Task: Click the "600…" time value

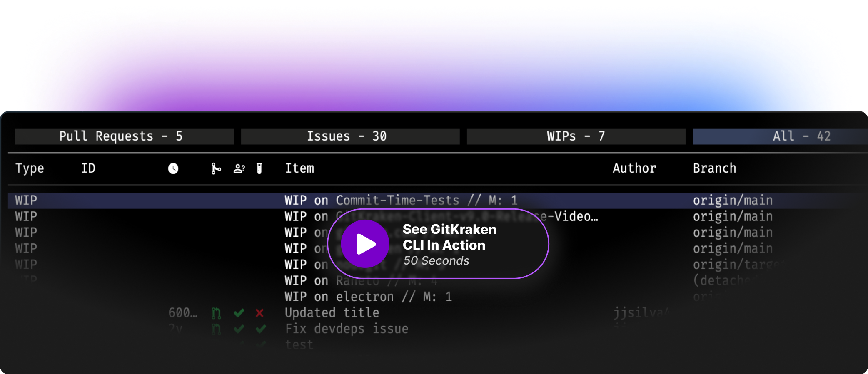Action: click(183, 313)
